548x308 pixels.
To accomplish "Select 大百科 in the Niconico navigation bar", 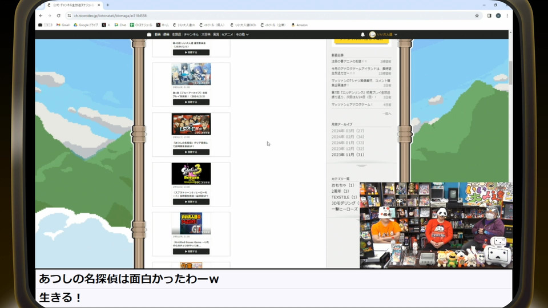I will (x=206, y=35).
